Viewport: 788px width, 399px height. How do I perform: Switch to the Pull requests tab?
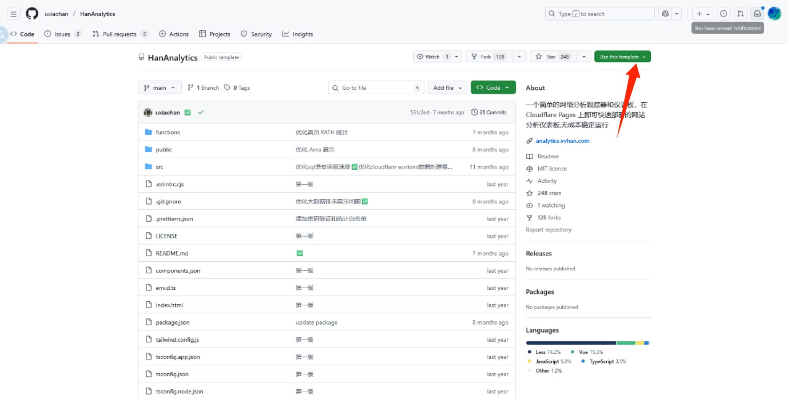(x=119, y=34)
